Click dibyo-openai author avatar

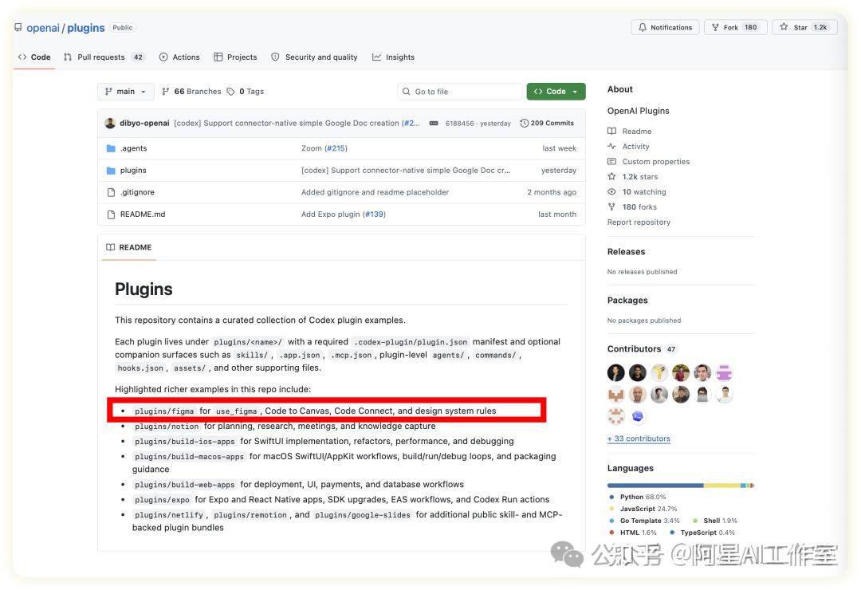[110, 123]
